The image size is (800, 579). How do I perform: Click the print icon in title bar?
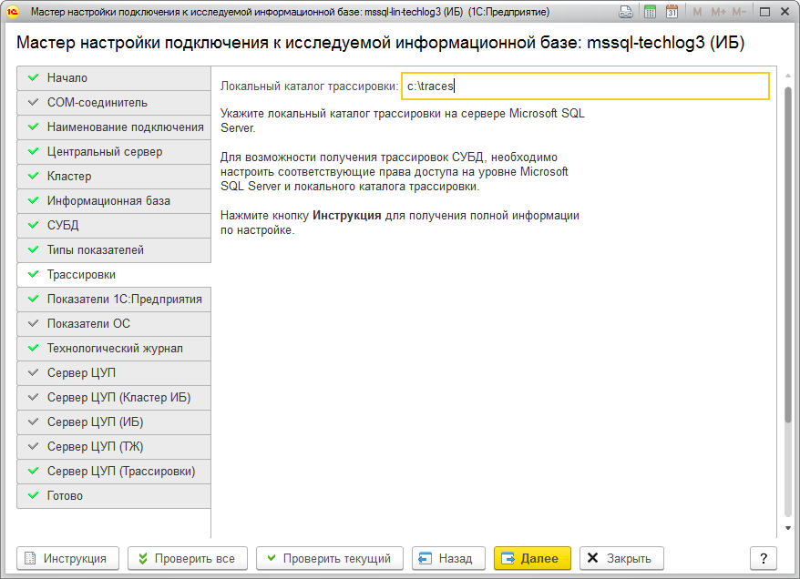tap(626, 13)
